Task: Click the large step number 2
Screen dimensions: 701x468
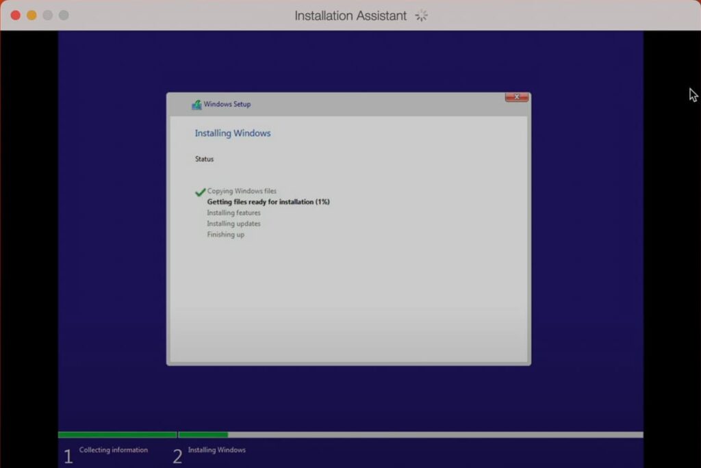Action: point(177,456)
